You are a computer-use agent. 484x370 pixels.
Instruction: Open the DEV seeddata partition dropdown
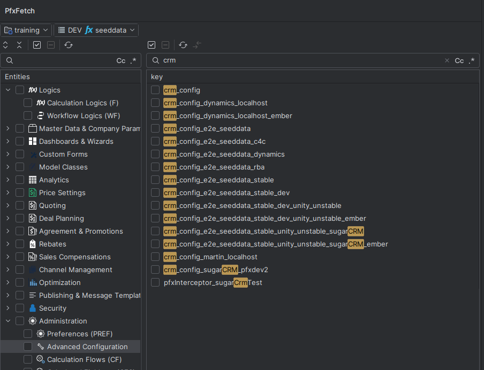coord(96,30)
